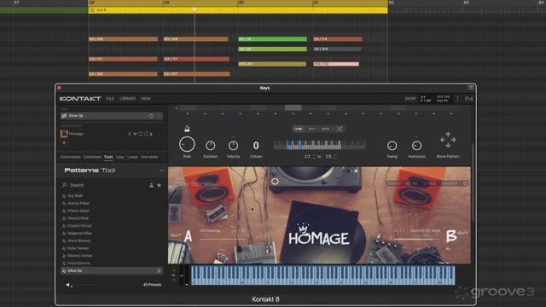Select the Arp Walk preset
Screen dimensions: 546x307
pyautogui.click(x=75, y=196)
